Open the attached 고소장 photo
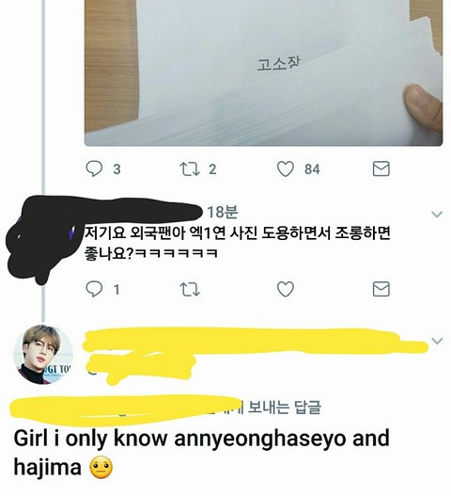This screenshot has width=451, height=496. [x=263, y=72]
